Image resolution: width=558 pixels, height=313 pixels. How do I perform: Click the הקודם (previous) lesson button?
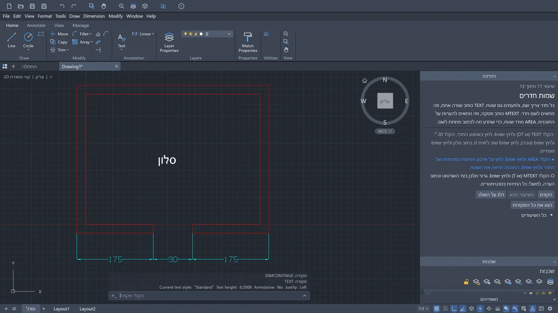tap(545, 195)
